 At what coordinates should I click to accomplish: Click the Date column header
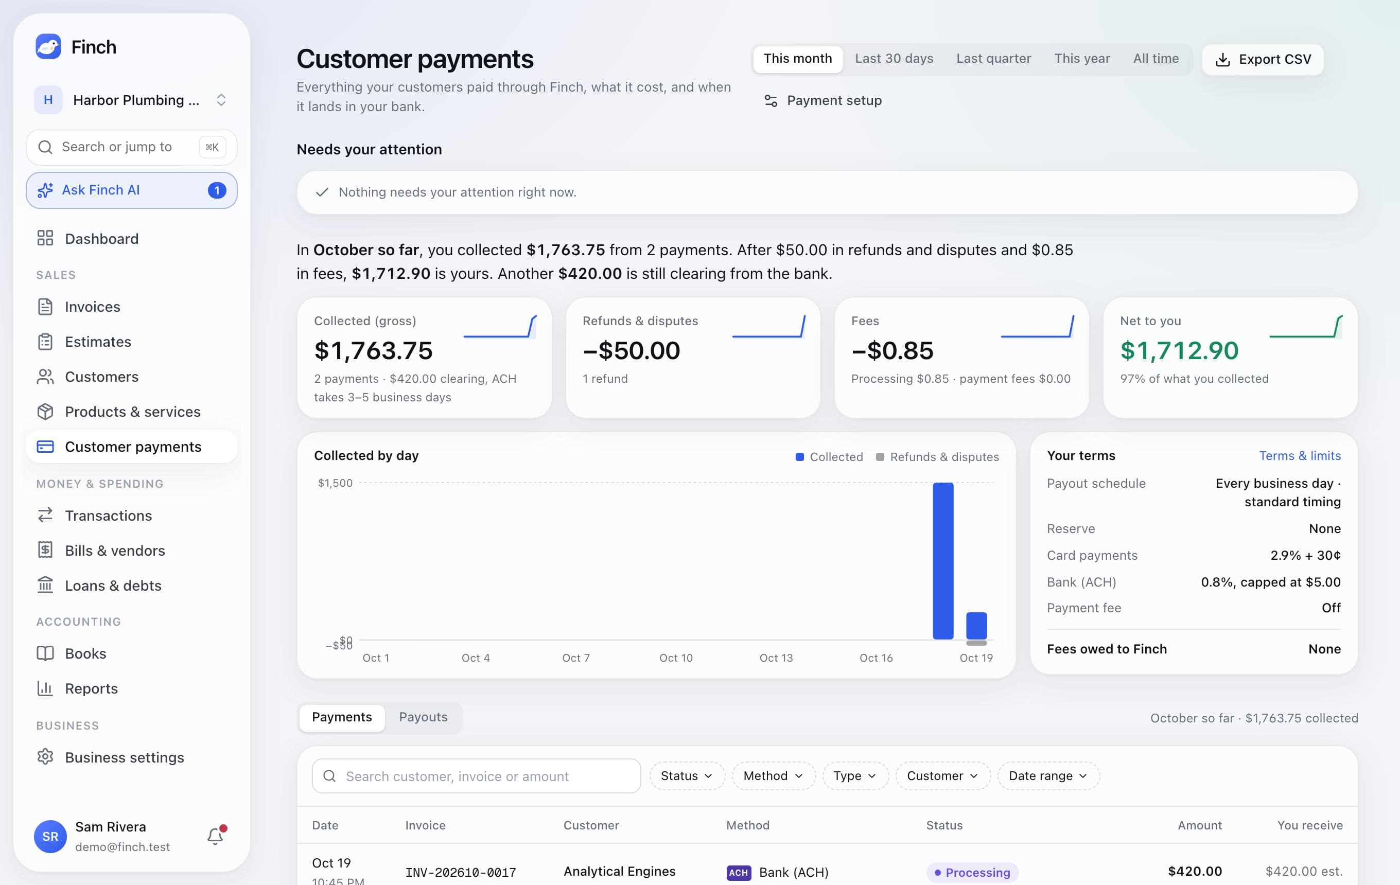[x=325, y=825]
